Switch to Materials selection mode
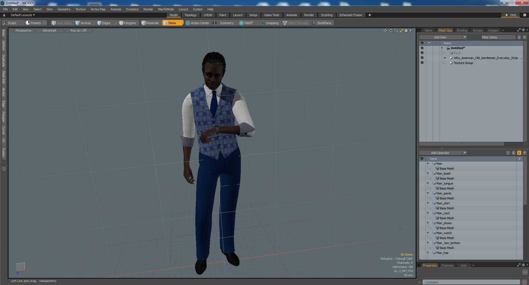Image resolution: width=529 pixels, height=285 pixels. (150, 23)
